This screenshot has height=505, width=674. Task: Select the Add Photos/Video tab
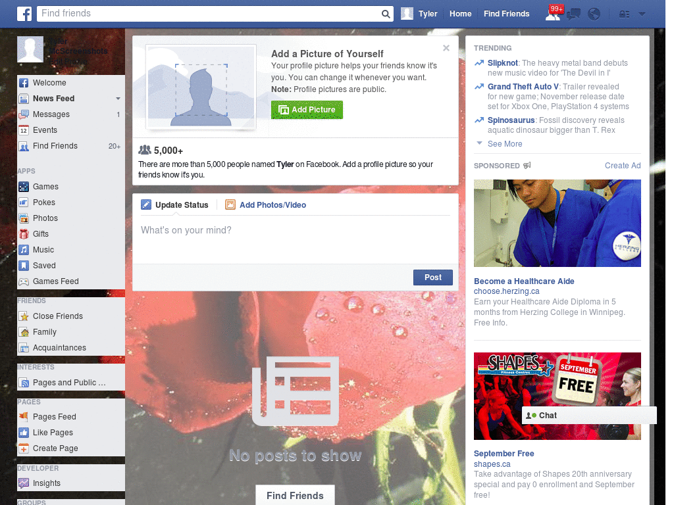(266, 205)
